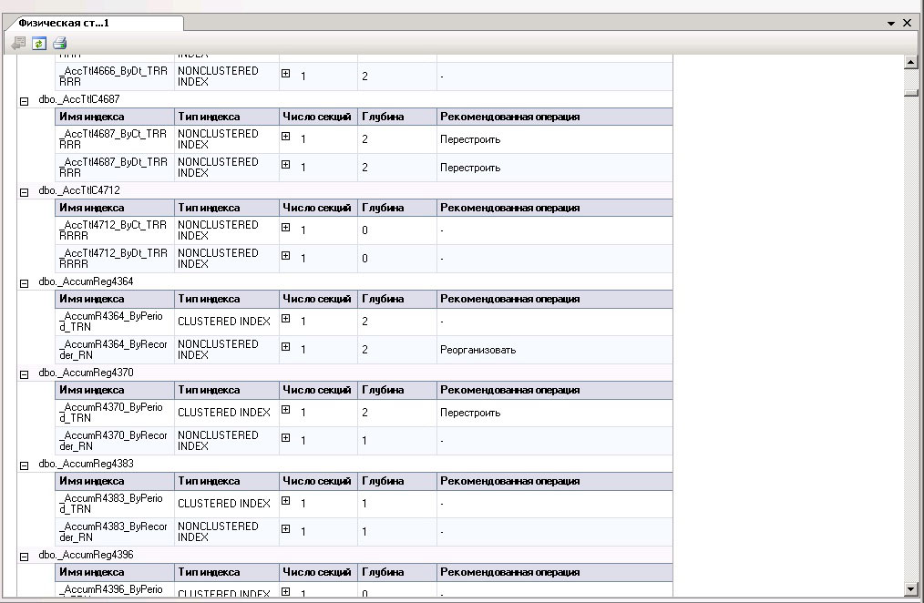The height and width of the screenshot is (603, 924).
Task: Click CLUSTERED INDEX type for _AccumR4370_ByPeriod_TRN
Action: (x=224, y=413)
